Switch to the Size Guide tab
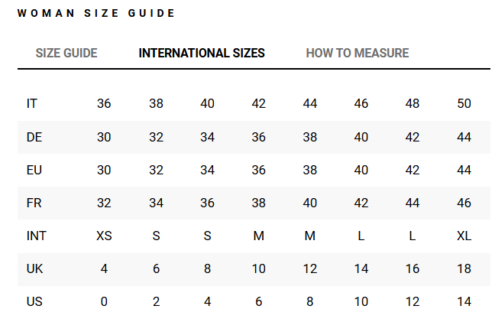The width and height of the screenshot is (495, 322). pyautogui.click(x=66, y=53)
